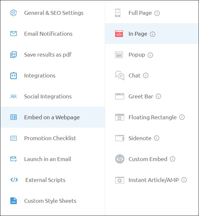
Task: Click the Custom Style Sheets CSS icon
Action: (14, 201)
